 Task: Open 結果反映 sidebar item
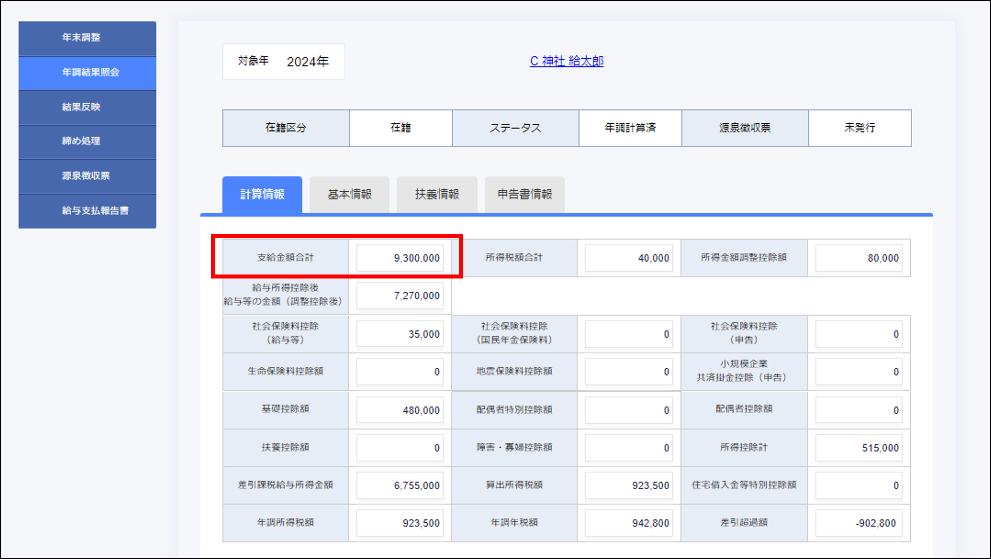(x=87, y=107)
